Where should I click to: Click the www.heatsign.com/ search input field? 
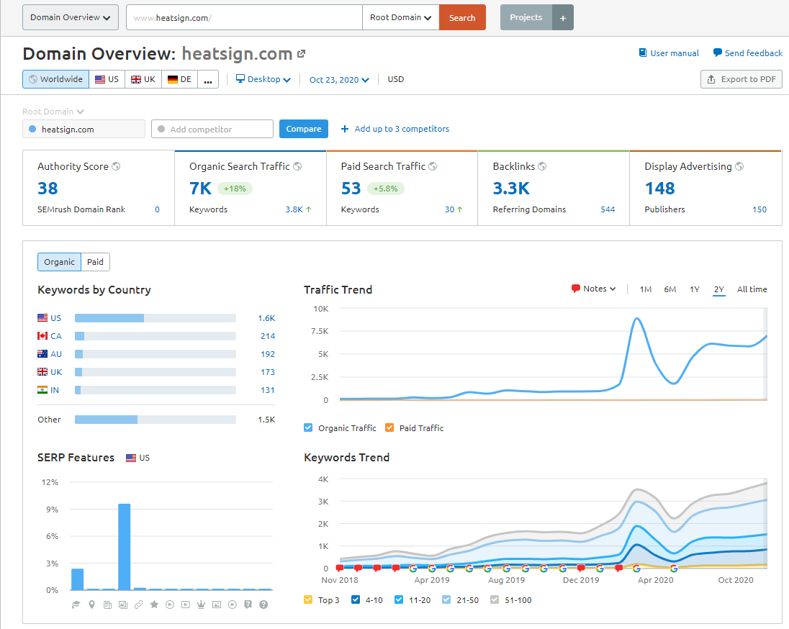point(245,17)
